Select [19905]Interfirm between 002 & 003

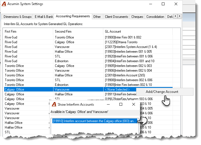point(128,66)
